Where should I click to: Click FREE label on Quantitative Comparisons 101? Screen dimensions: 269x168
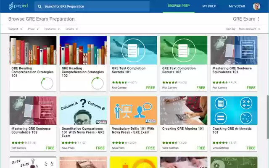100,148
